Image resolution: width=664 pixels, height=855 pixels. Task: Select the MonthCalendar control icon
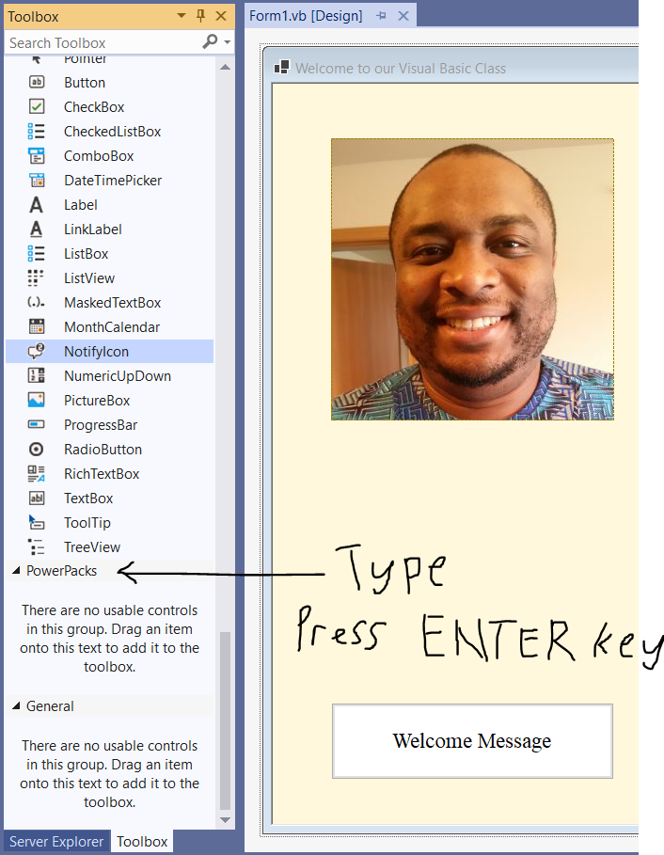37,327
